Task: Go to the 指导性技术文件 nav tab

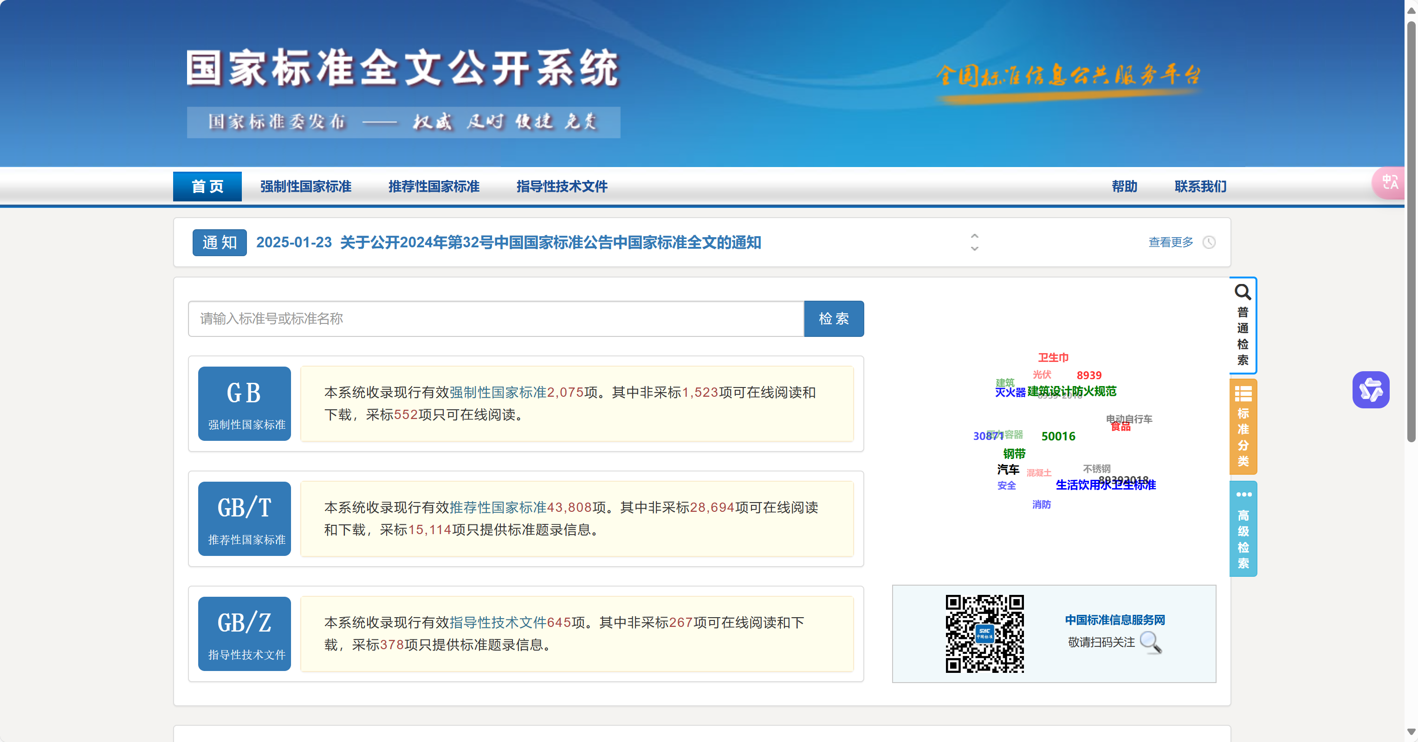Action: click(x=562, y=187)
